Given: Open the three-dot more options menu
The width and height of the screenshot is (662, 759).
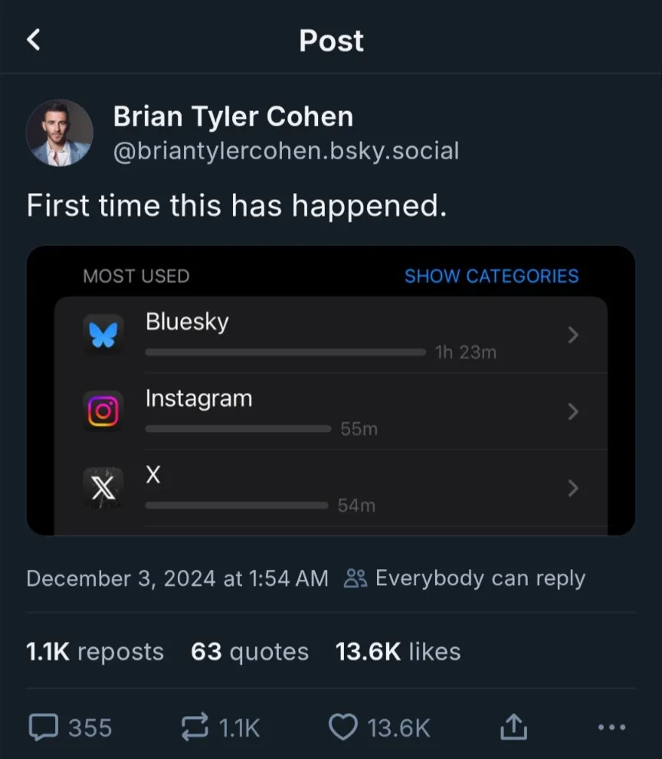Looking at the screenshot, I should point(611,727).
